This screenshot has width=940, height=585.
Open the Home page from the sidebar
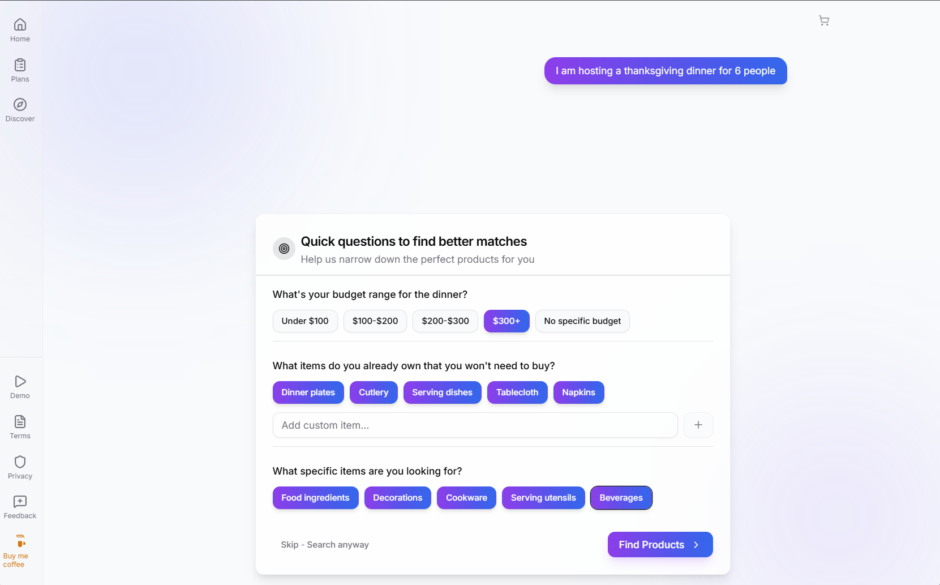tap(20, 29)
